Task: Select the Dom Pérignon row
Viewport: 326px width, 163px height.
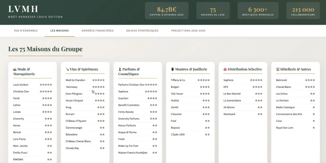Action: [85, 94]
